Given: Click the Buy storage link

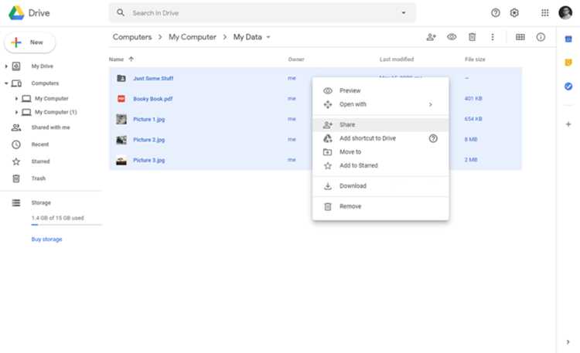Looking at the screenshot, I should pyautogui.click(x=46, y=239).
